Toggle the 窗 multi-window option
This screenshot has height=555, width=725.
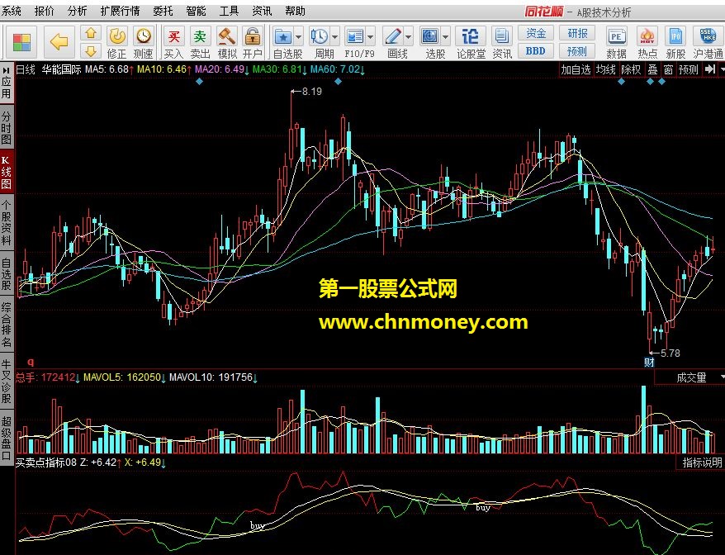coord(668,70)
